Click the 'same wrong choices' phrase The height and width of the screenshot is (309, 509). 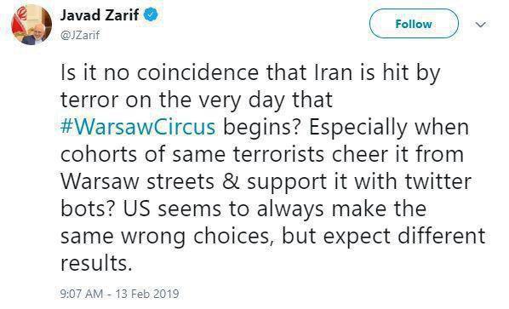tap(167, 237)
